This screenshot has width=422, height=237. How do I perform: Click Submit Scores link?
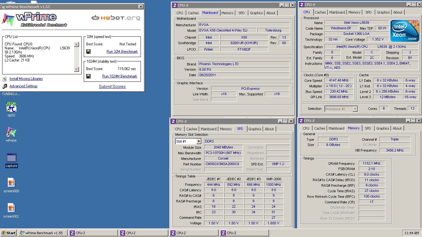coord(112,86)
